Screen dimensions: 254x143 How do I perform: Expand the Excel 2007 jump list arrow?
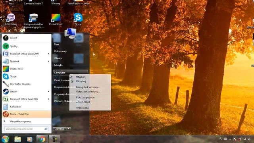tap(48, 99)
